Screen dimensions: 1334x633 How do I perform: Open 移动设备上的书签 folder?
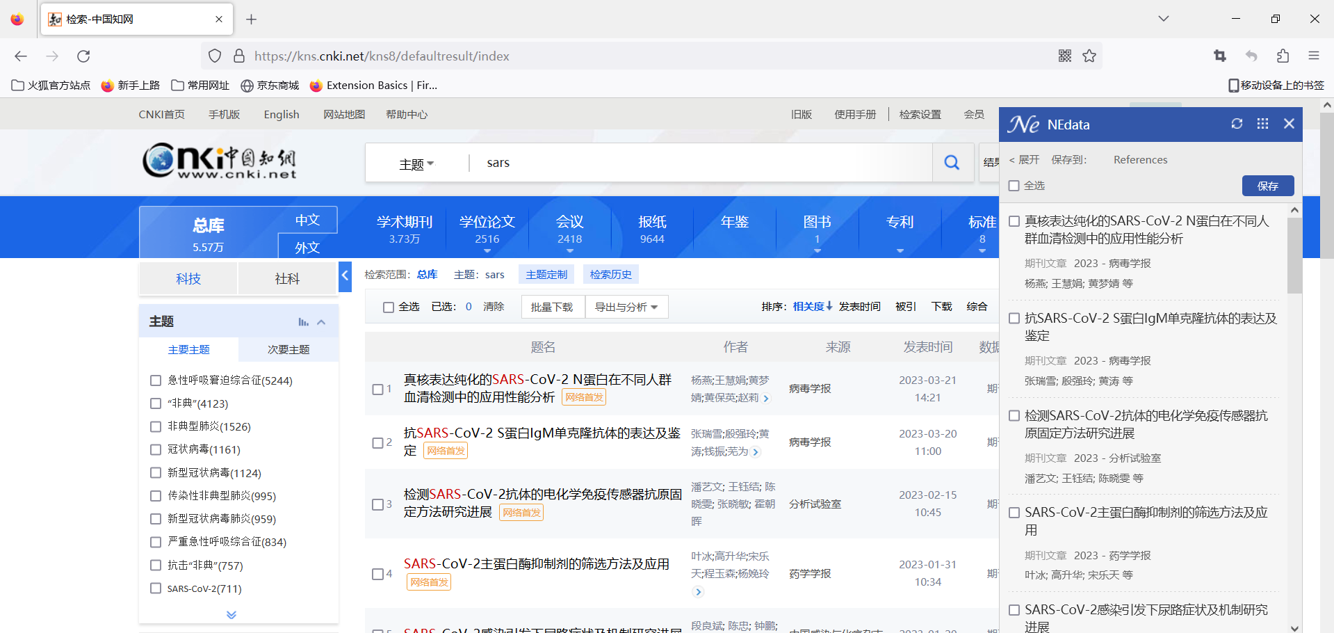pyautogui.click(x=1276, y=85)
